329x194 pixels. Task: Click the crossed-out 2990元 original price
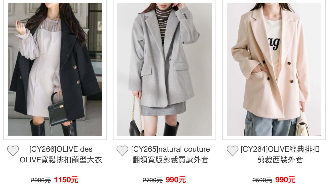coord(41,180)
